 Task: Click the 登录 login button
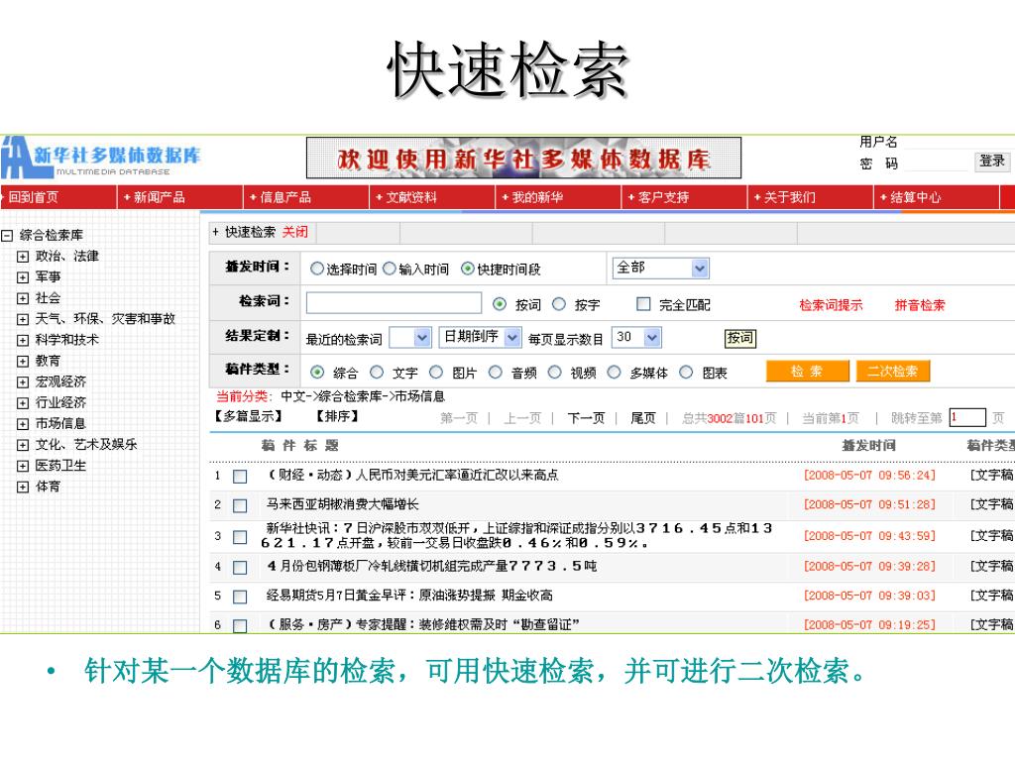click(x=992, y=162)
